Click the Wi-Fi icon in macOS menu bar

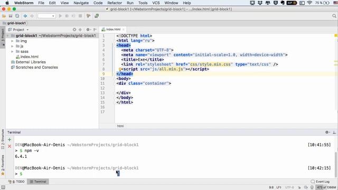point(309,3)
